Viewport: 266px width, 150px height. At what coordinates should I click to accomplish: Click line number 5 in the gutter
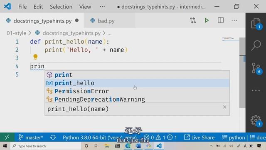(17, 74)
